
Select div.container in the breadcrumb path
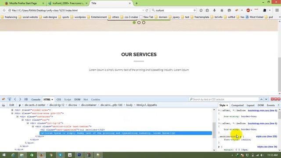coord(89,105)
